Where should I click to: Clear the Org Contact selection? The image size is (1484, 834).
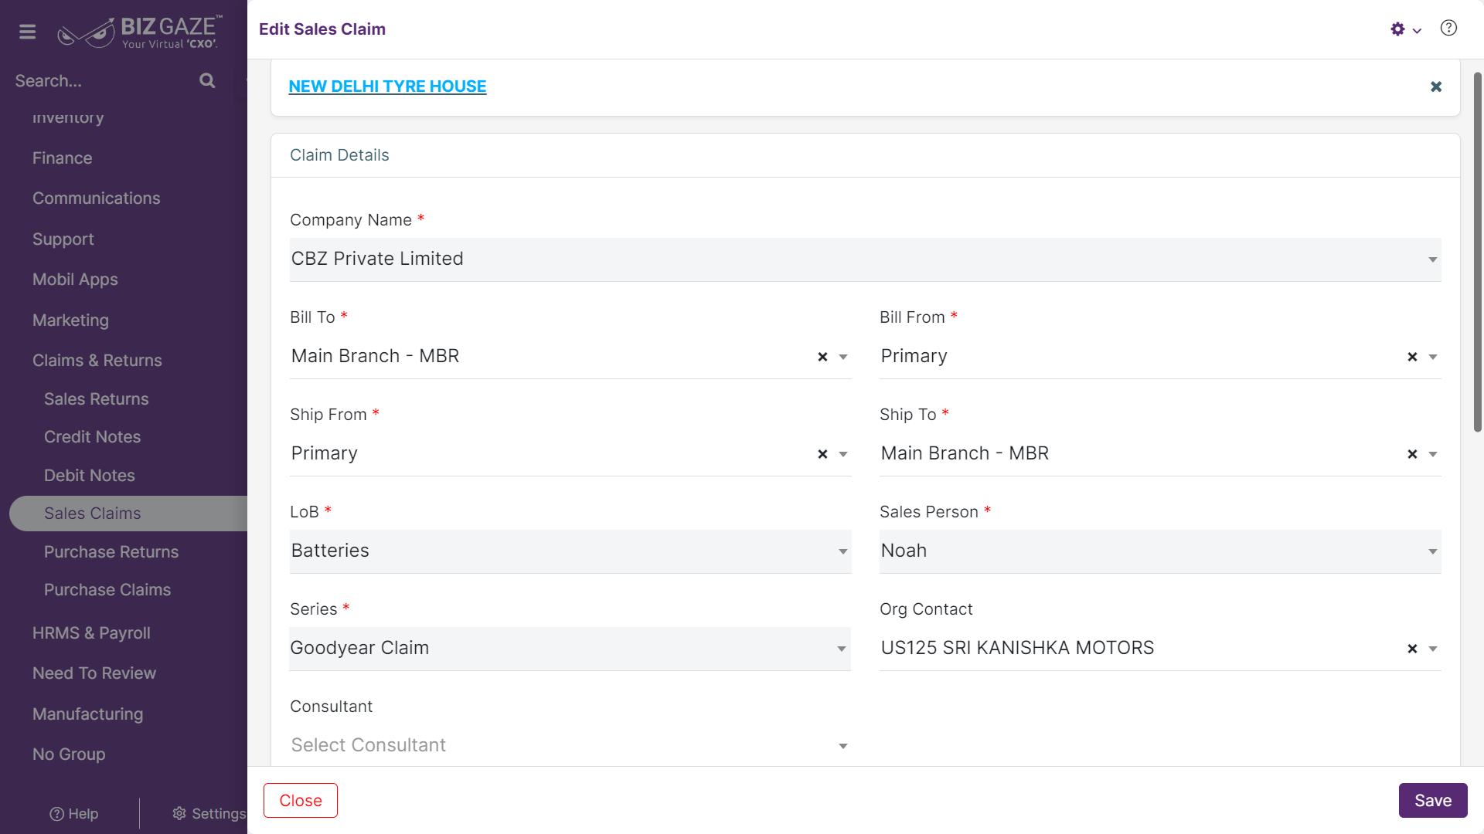click(1412, 649)
